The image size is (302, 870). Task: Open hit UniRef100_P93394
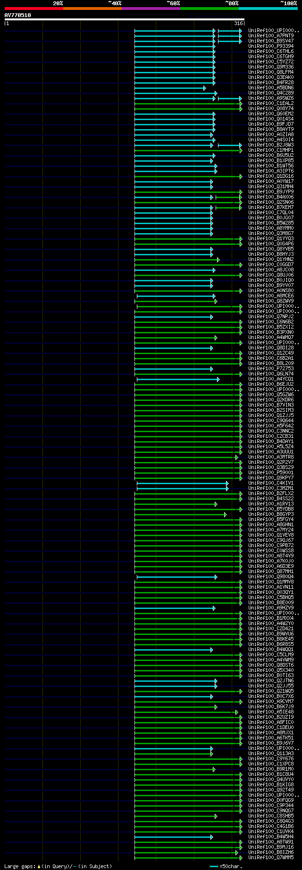[271, 46]
